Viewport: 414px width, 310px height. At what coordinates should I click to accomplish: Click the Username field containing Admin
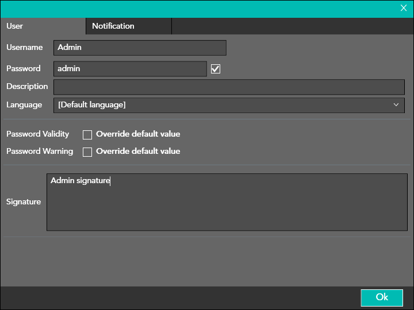click(140, 48)
